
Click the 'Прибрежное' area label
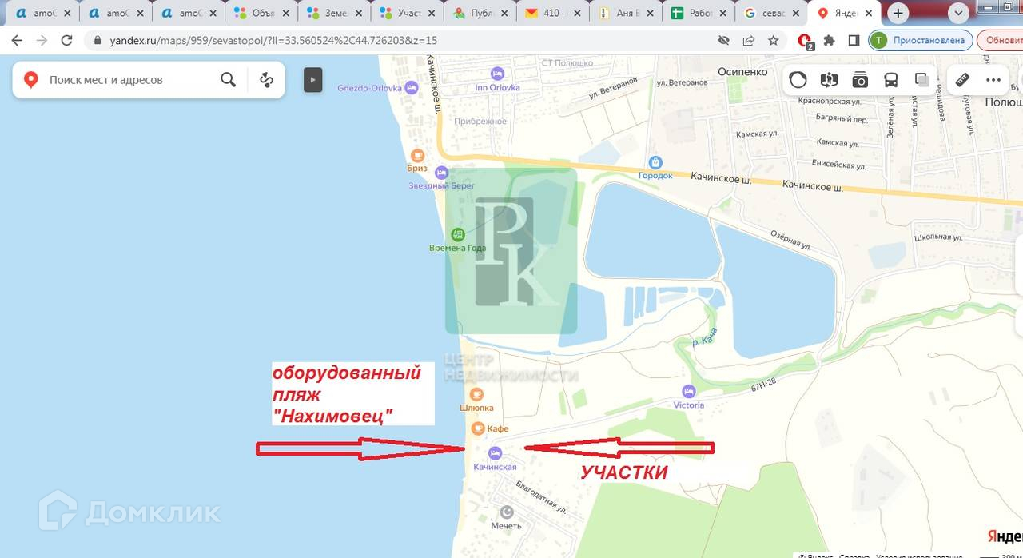point(480,122)
